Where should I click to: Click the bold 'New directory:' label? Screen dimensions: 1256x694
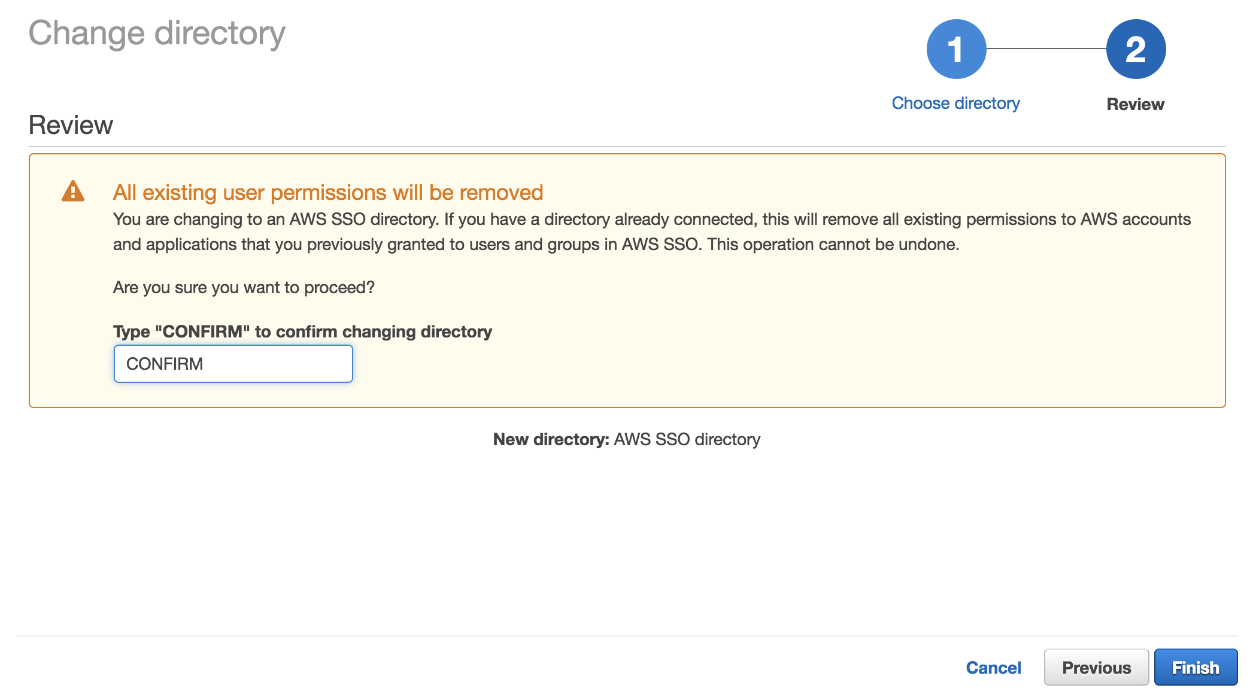coord(551,440)
